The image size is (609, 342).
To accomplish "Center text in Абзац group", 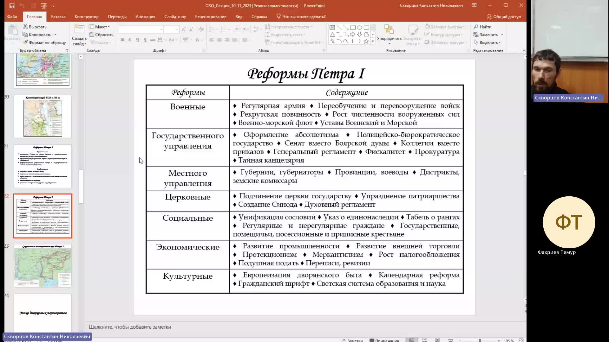I will 219,40.
